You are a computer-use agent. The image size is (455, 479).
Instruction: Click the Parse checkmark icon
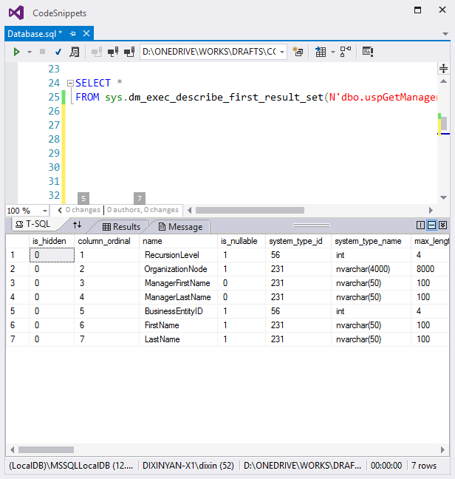click(x=58, y=52)
